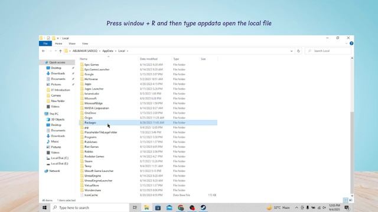The image size is (378, 212).
Task: Open the Epic Games folder
Action: 92,65
